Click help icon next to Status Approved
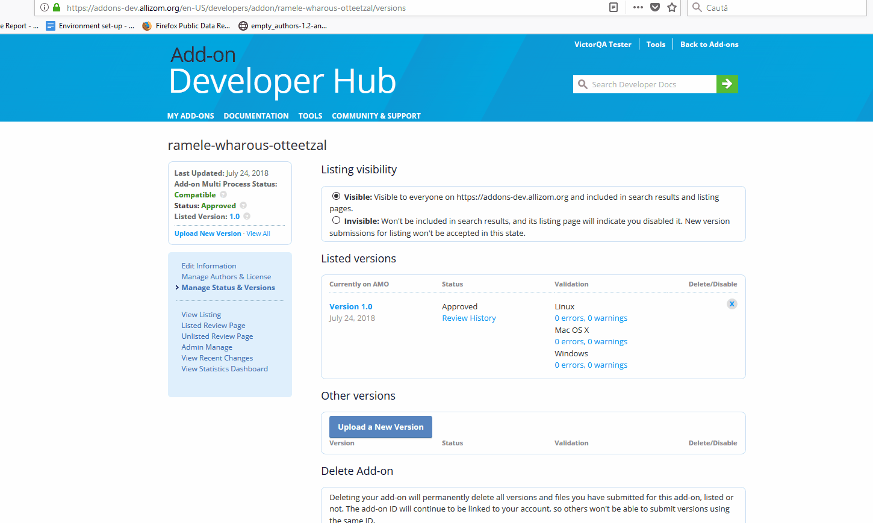The width and height of the screenshot is (873, 523). 243,206
